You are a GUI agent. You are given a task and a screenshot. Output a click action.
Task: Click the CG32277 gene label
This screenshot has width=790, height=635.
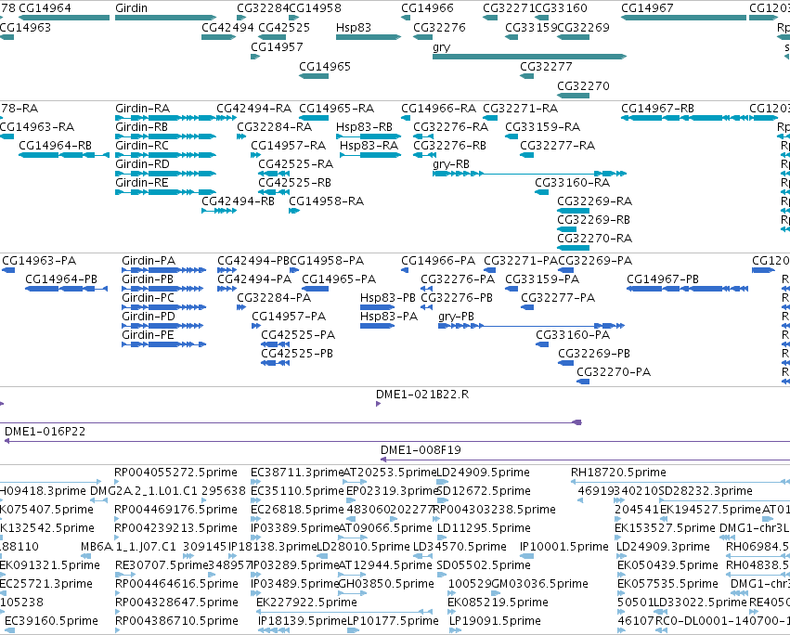click(546, 67)
